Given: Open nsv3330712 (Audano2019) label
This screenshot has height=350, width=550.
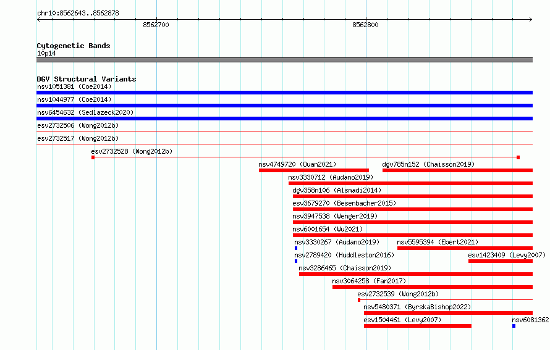Looking at the screenshot, I should click(x=331, y=177).
